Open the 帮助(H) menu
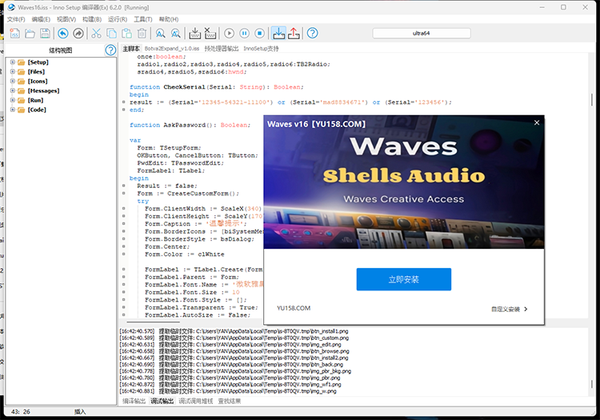 point(168,19)
